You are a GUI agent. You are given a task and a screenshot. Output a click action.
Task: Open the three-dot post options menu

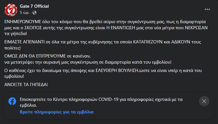tap(207, 9)
